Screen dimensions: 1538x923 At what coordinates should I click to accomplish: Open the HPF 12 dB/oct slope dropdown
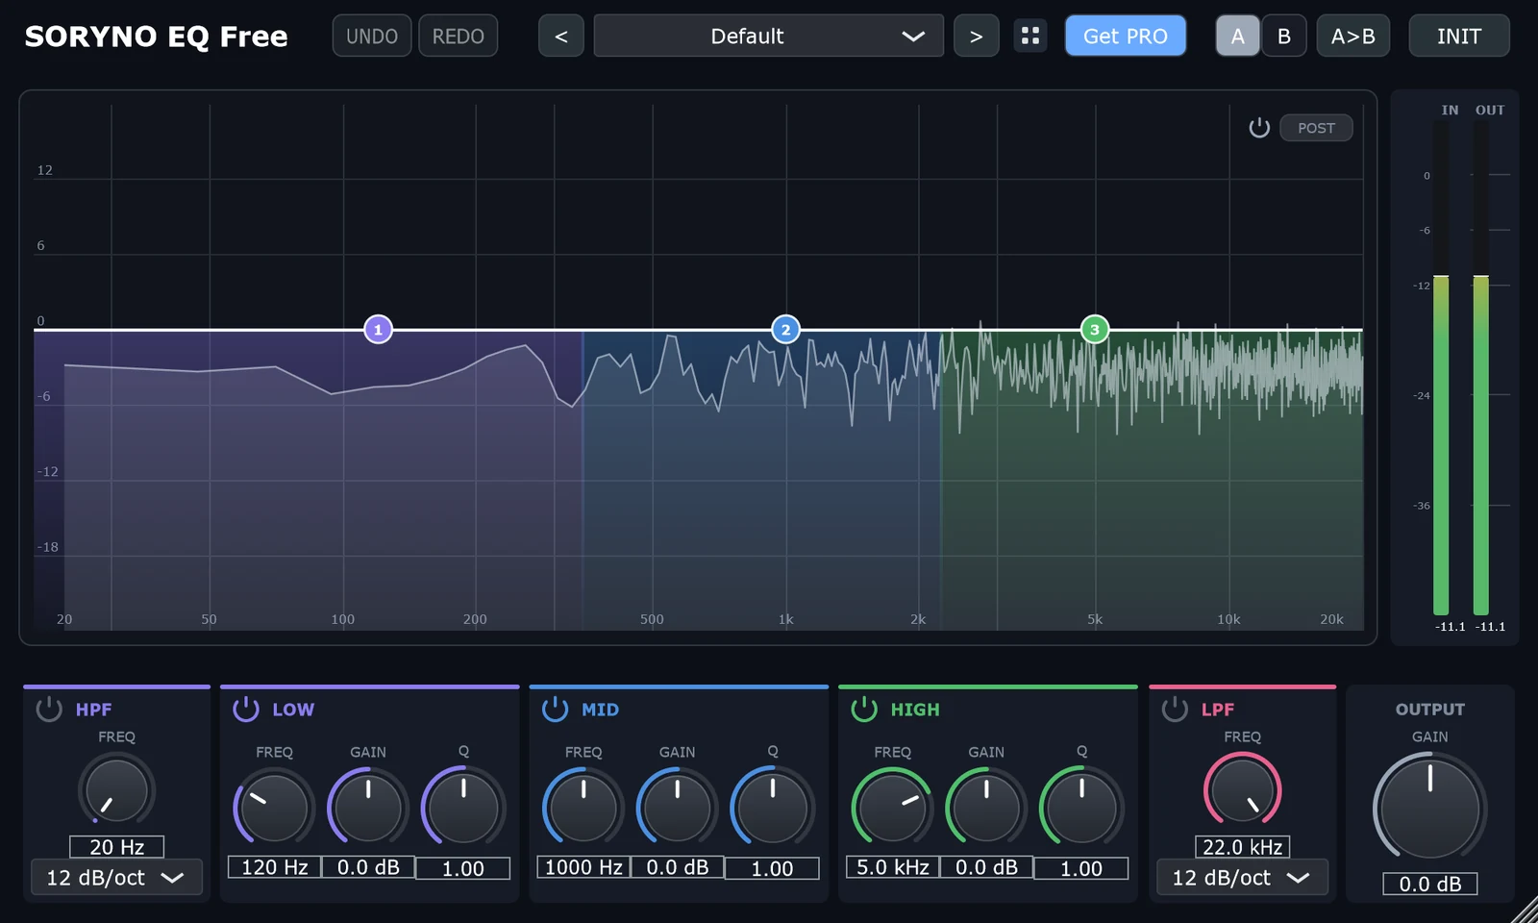tap(116, 877)
